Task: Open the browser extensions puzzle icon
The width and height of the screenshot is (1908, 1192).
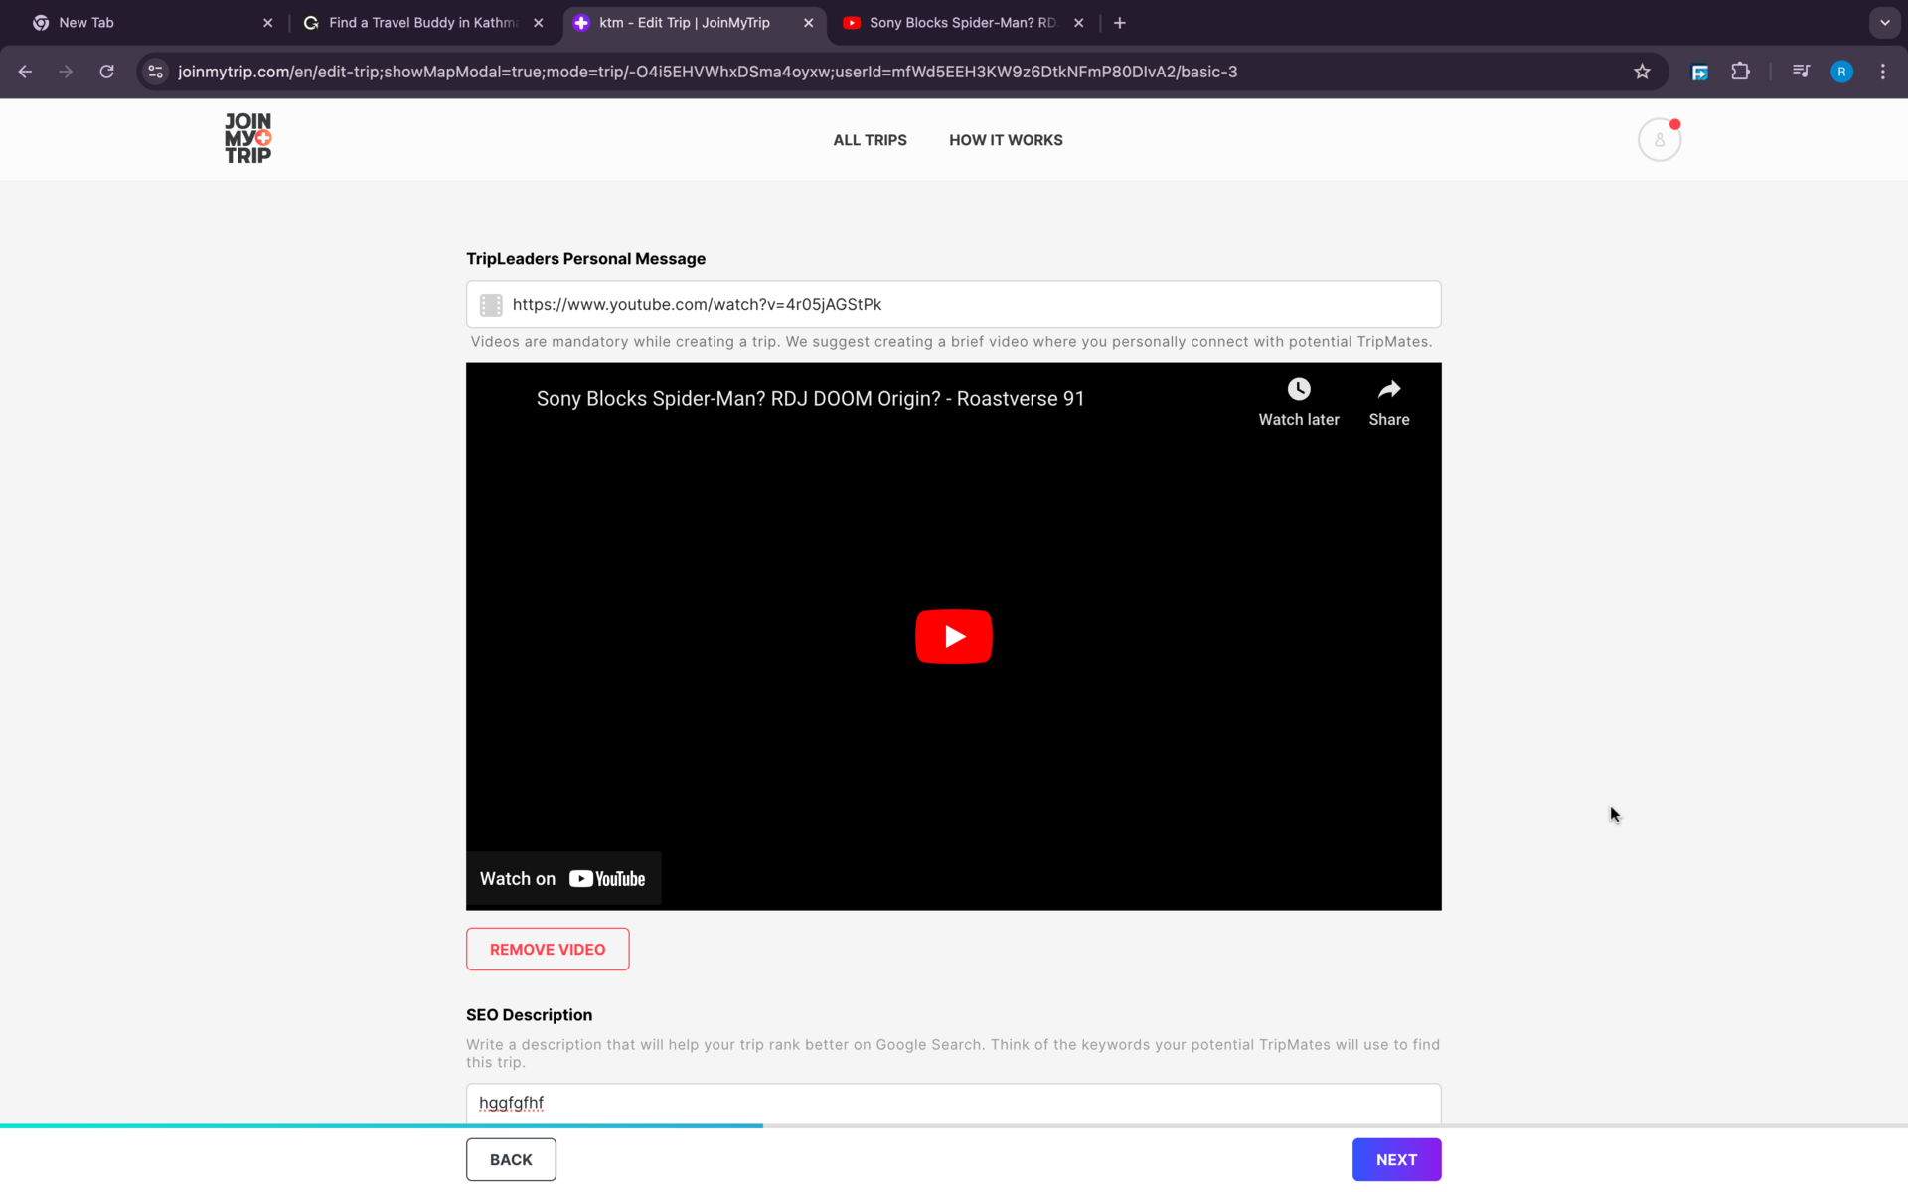Action: tap(1740, 72)
